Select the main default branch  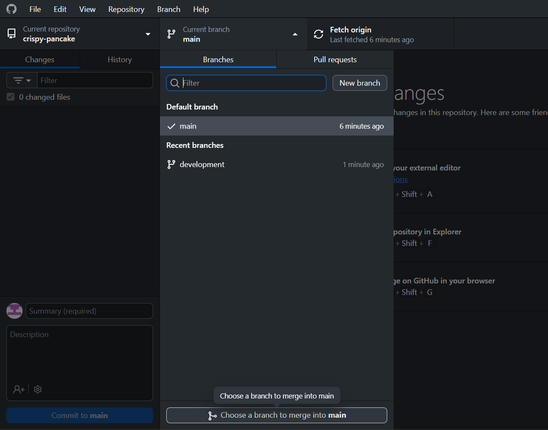coord(277,126)
